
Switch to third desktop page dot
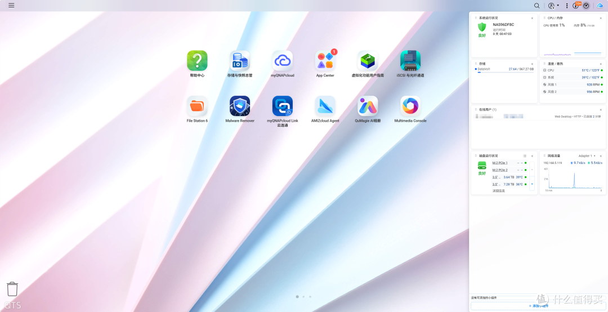(x=310, y=296)
